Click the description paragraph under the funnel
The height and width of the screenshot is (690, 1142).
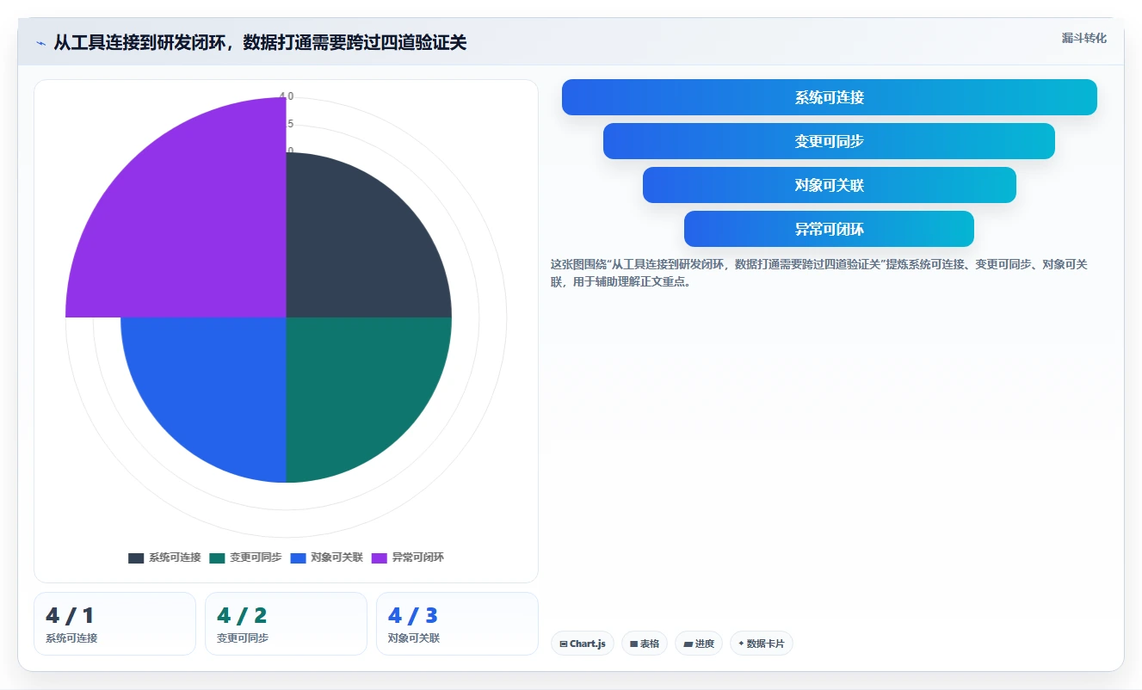pyautogui.click(x=819, y=273)
